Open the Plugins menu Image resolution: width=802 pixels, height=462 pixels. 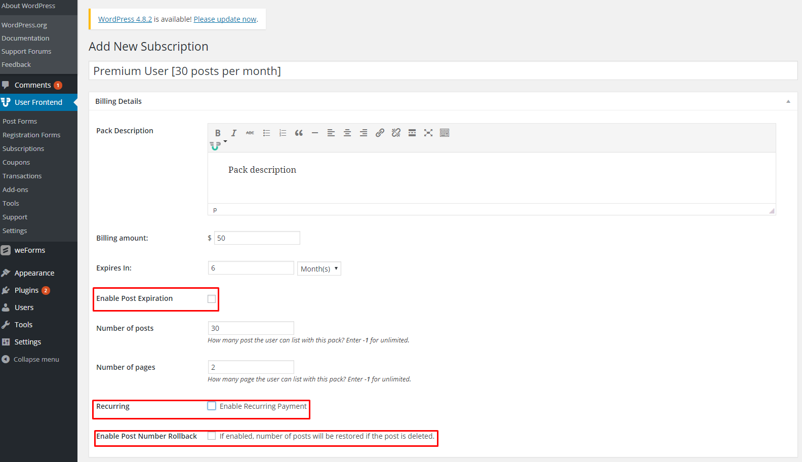[38, 290]
